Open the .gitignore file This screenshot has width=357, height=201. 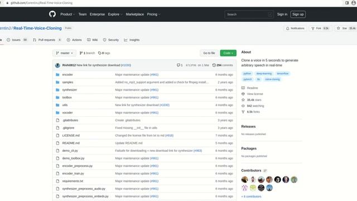tap(68, 128)
